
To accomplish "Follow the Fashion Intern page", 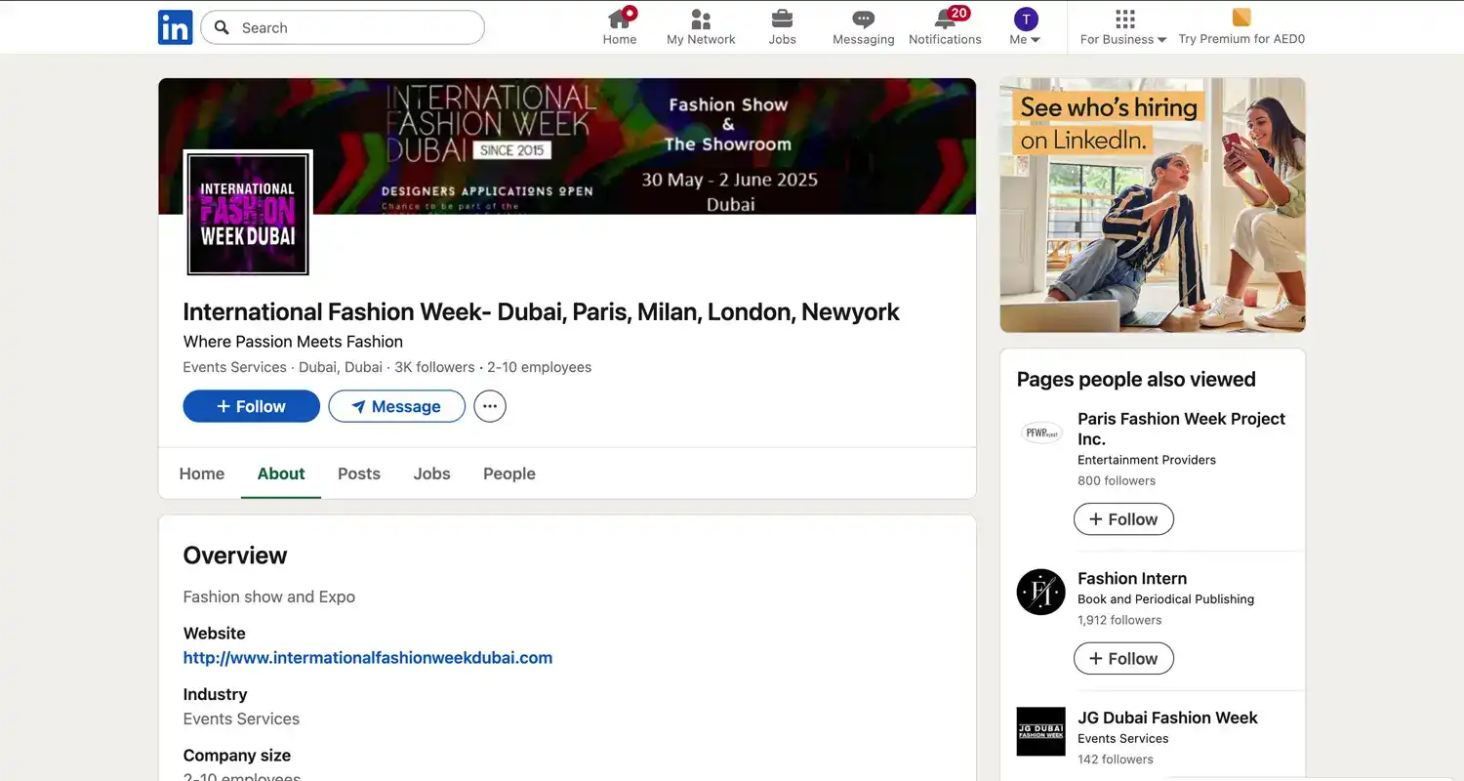I will (1123, 658).
